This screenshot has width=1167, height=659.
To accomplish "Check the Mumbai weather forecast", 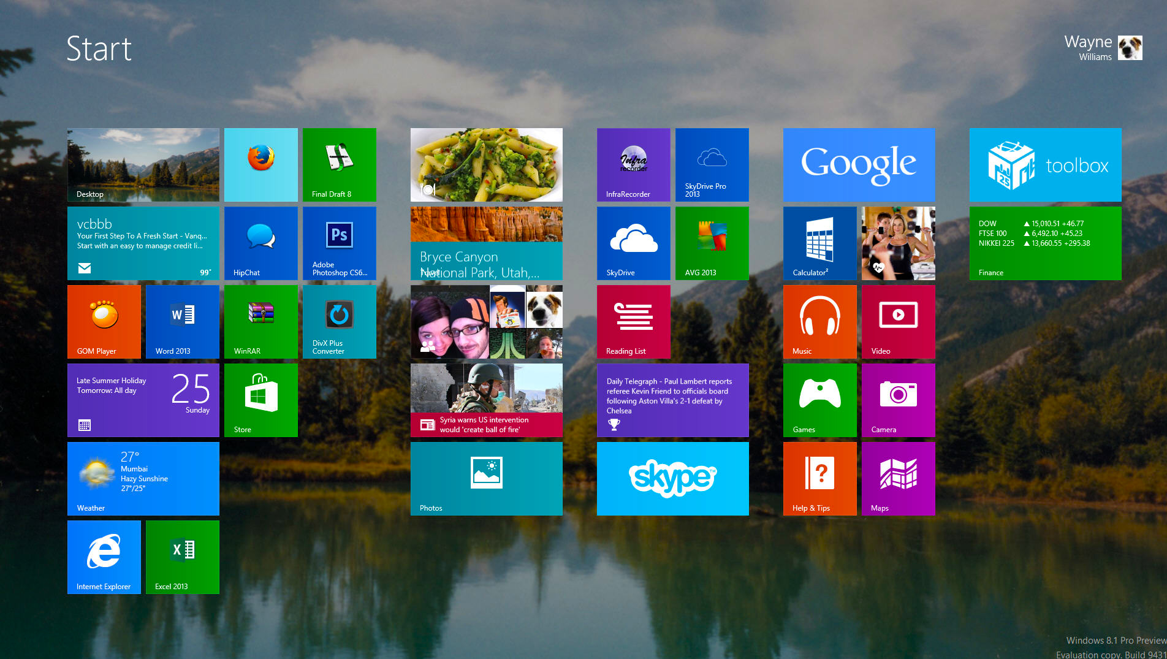I will click(x=143, y=479).
